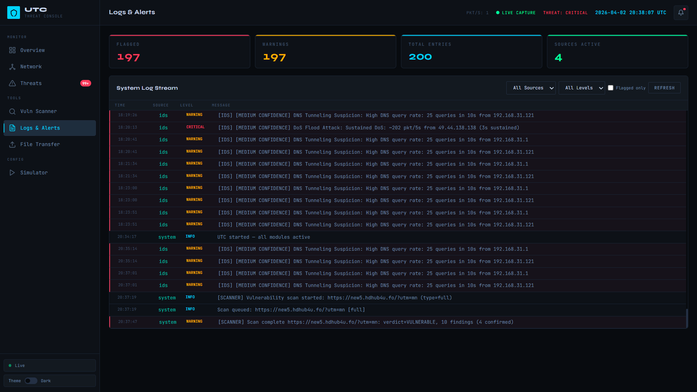Open the All Sources dropdown
The width and height of the screenshot is (697, 392).
[x=531, y=88]
